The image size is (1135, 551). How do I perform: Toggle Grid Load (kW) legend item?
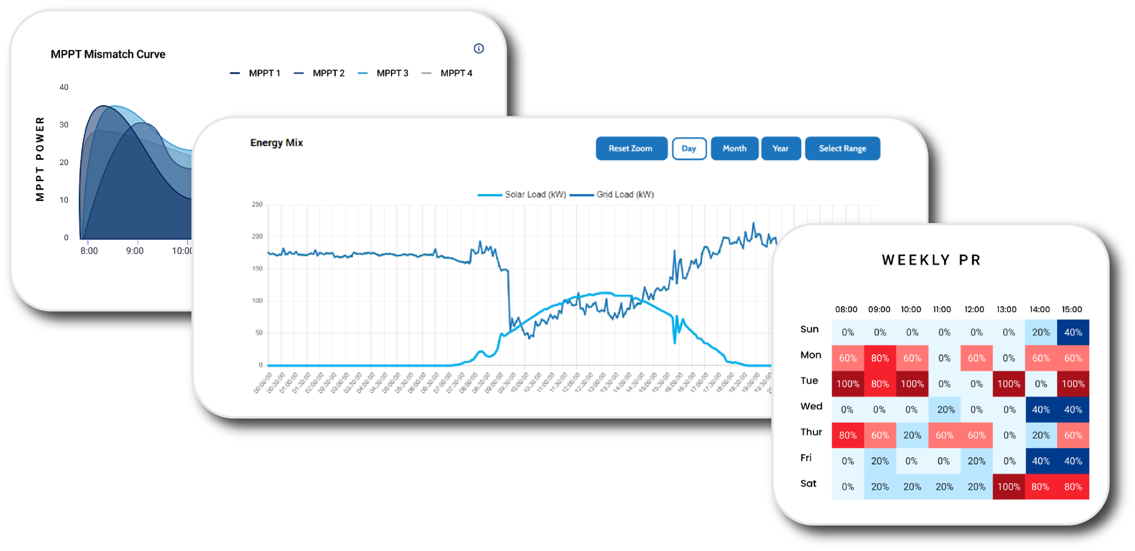point(612,195)
